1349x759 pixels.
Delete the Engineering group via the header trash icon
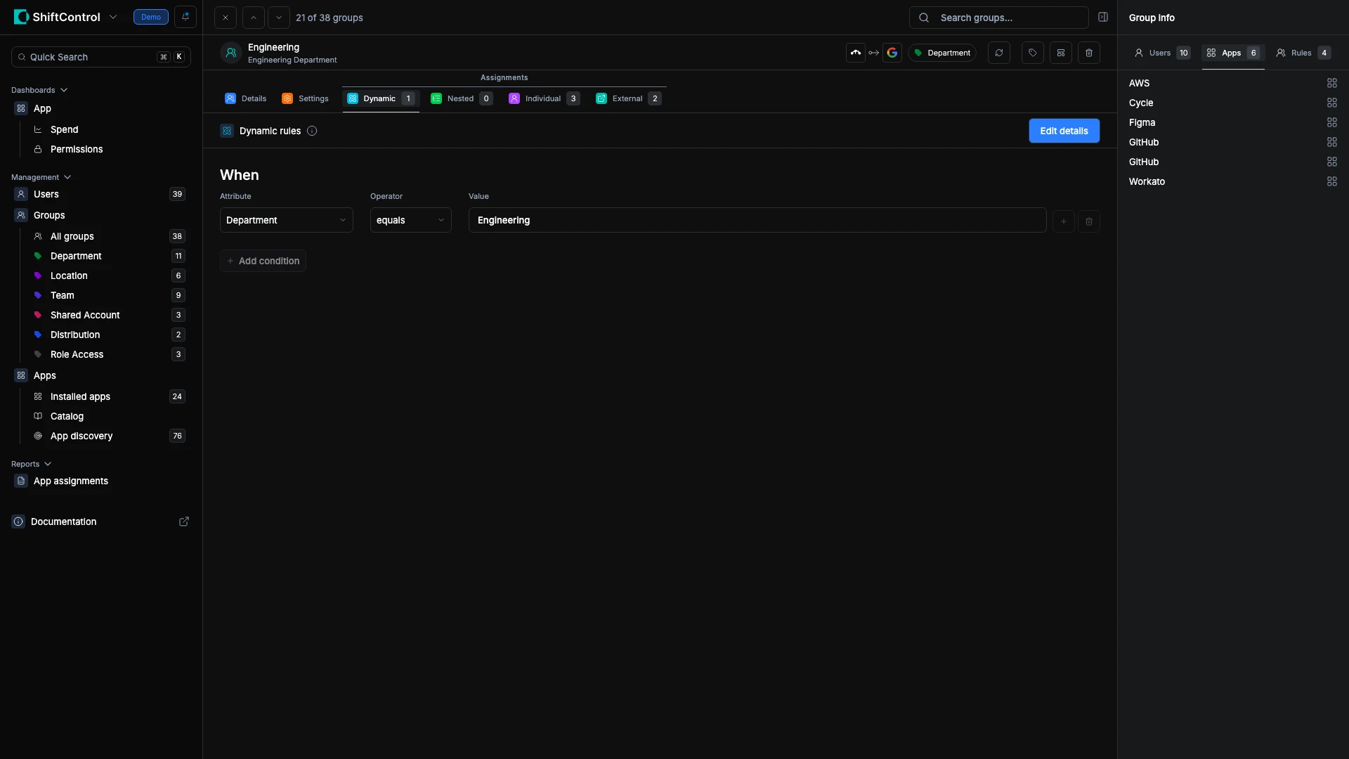[1088, 53]
